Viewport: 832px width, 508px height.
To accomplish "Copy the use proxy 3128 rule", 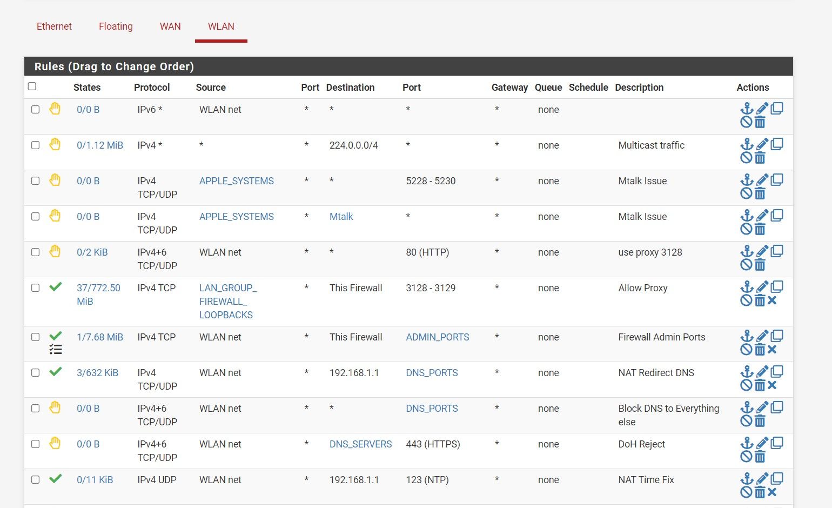I will tap(777, 251).
